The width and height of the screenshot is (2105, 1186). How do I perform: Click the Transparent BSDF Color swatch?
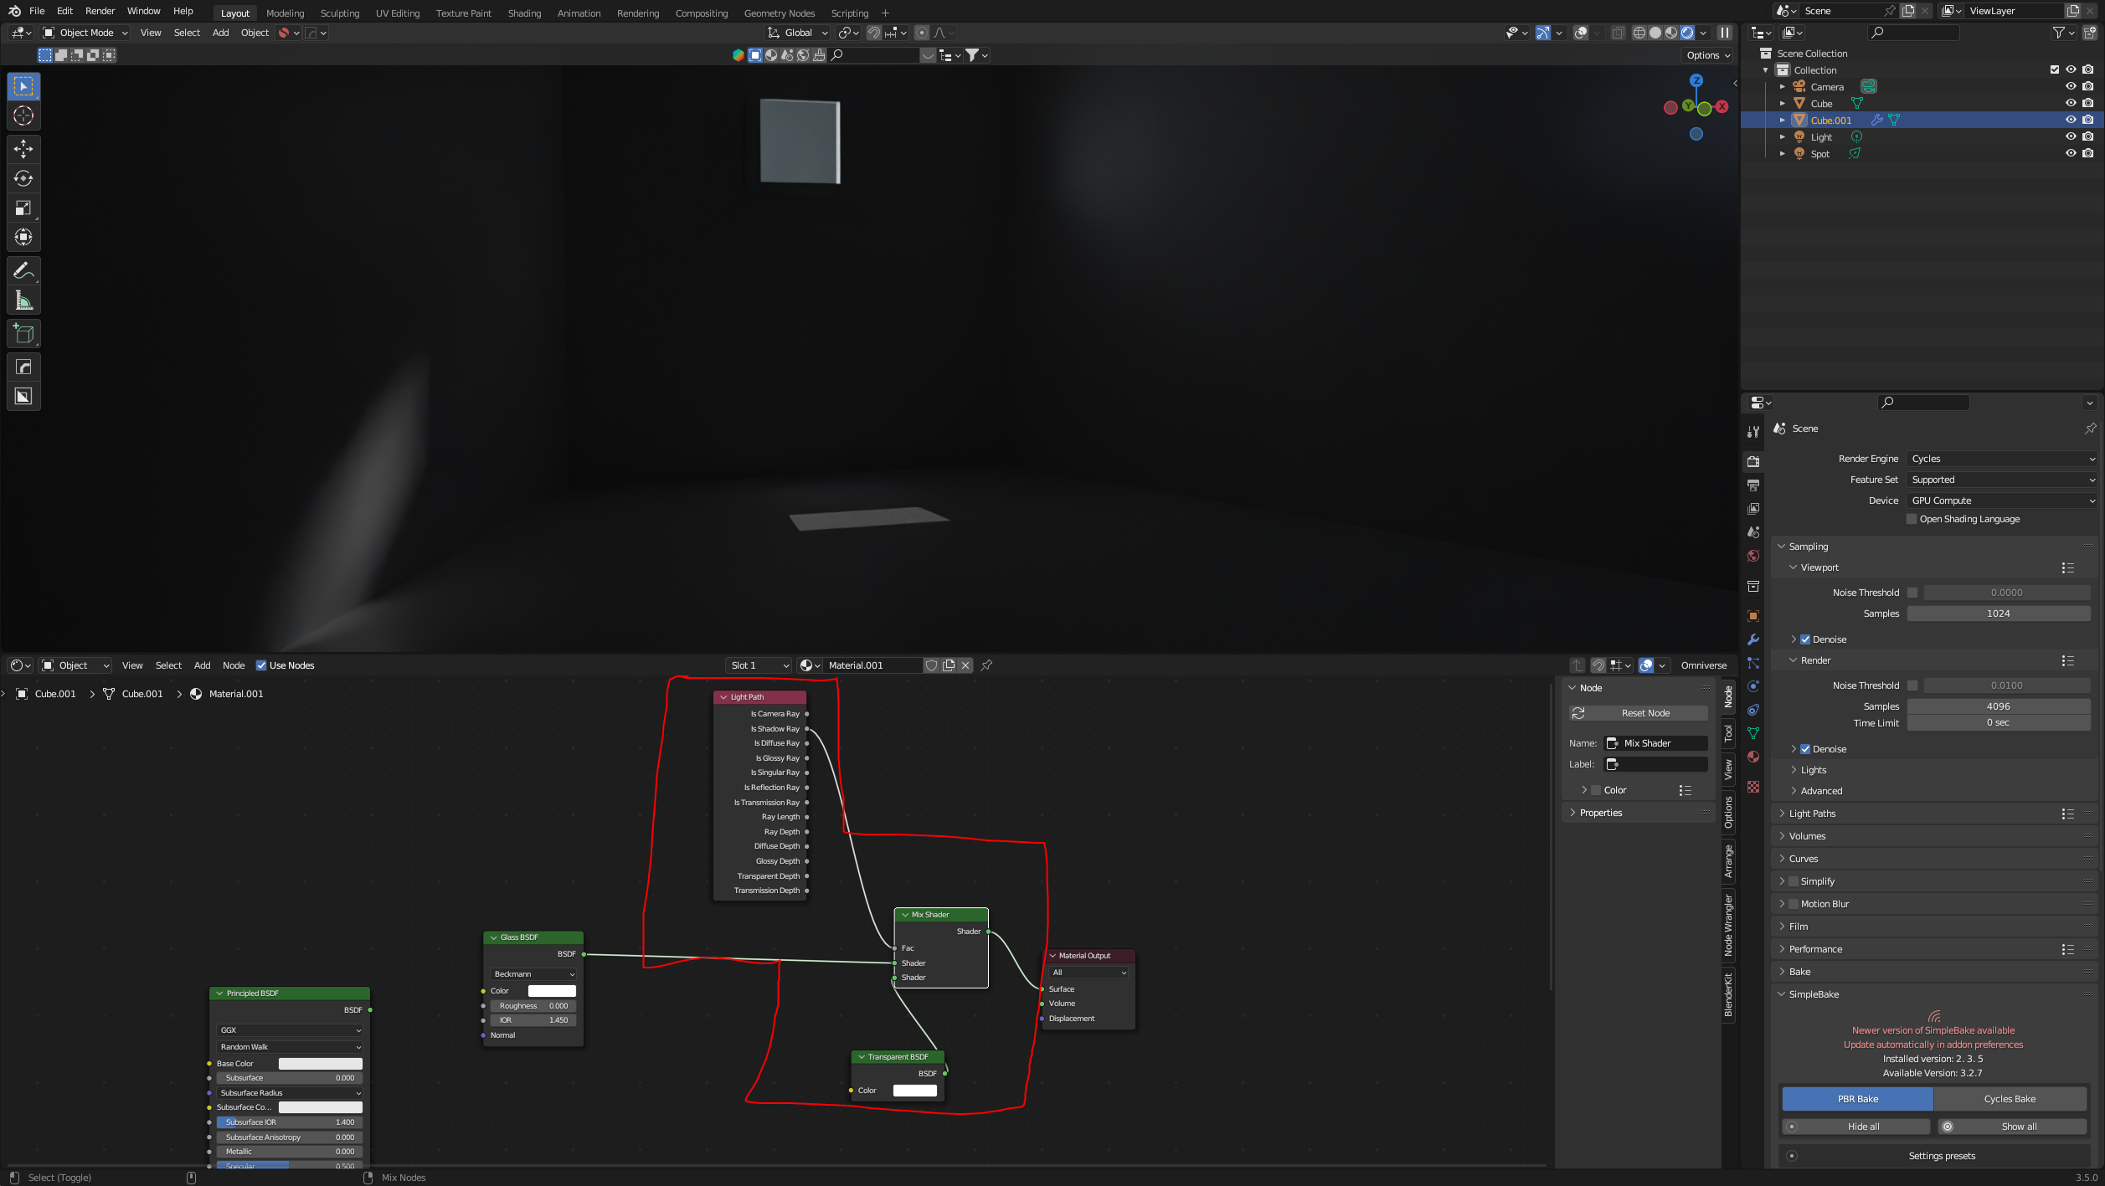click(914, 1091)
